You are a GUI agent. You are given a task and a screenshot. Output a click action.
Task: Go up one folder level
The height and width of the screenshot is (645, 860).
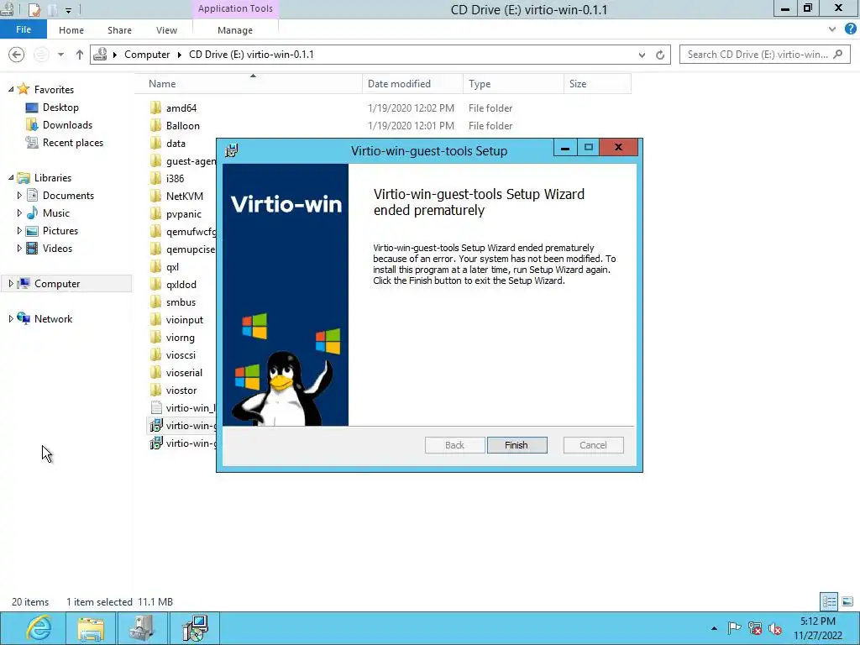point(80,55)
